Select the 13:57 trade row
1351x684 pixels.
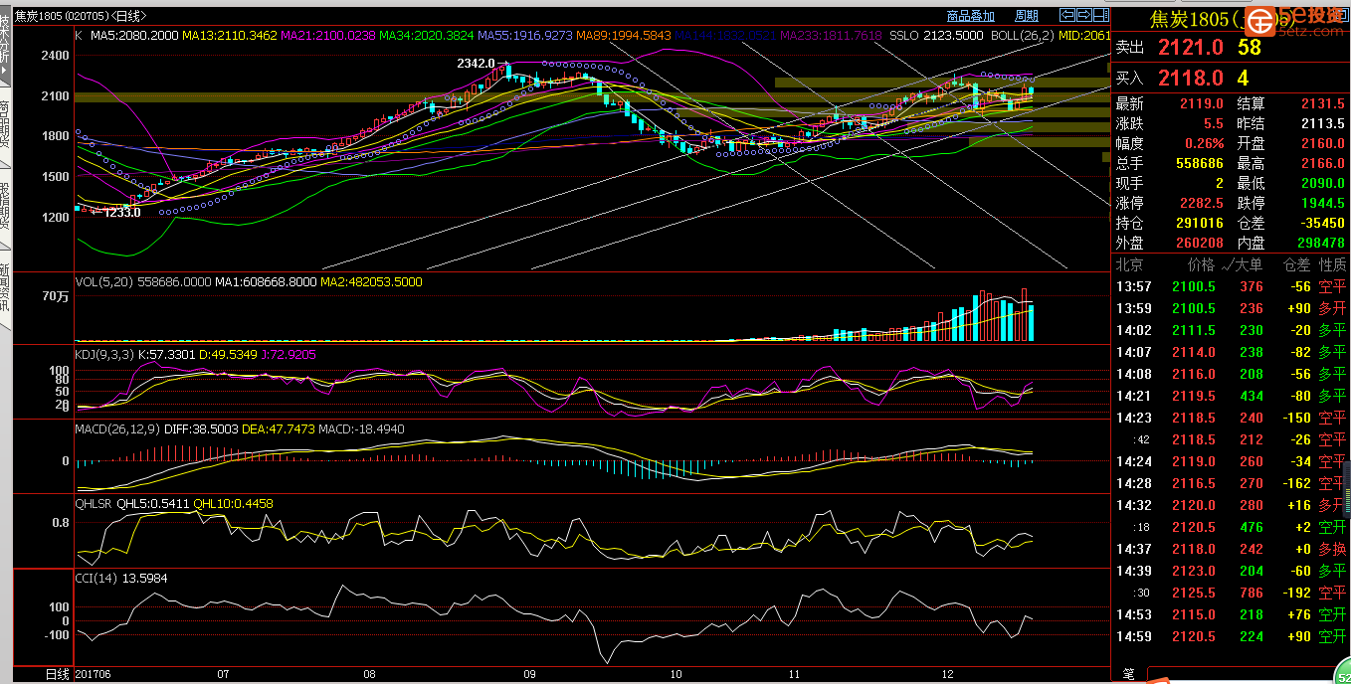coord(1231,286)
